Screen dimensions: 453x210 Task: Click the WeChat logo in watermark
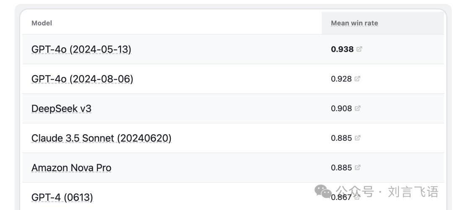click(x=323, y=192)
